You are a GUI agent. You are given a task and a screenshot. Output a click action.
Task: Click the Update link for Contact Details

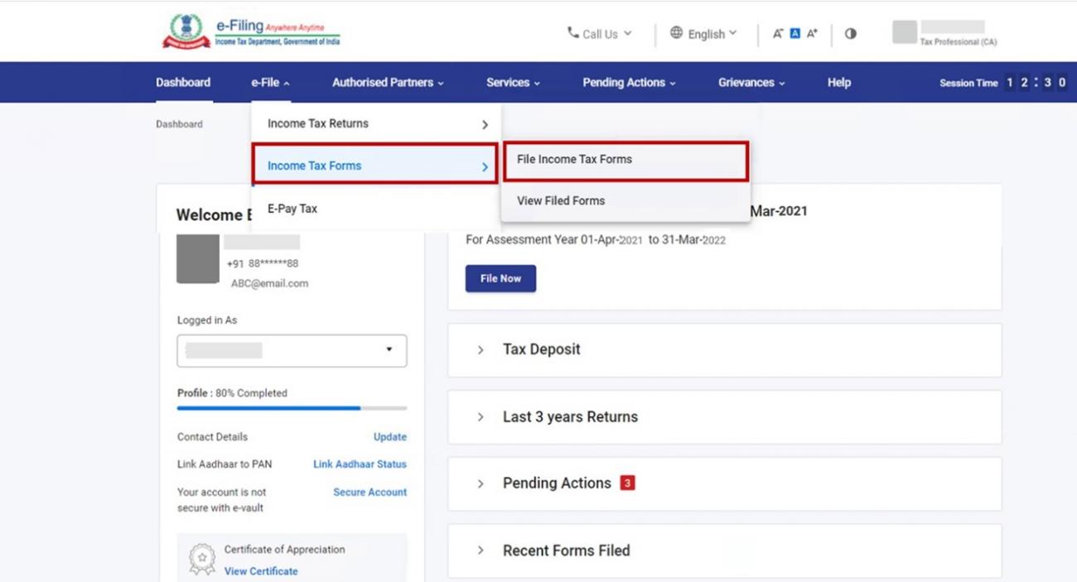pos(389,436)
